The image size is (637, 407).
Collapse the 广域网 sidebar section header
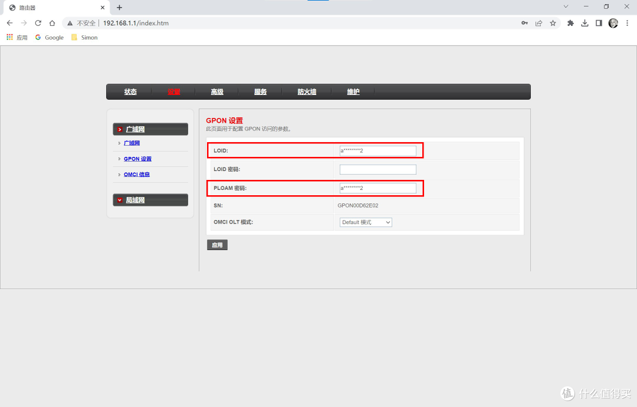point(150,129)
